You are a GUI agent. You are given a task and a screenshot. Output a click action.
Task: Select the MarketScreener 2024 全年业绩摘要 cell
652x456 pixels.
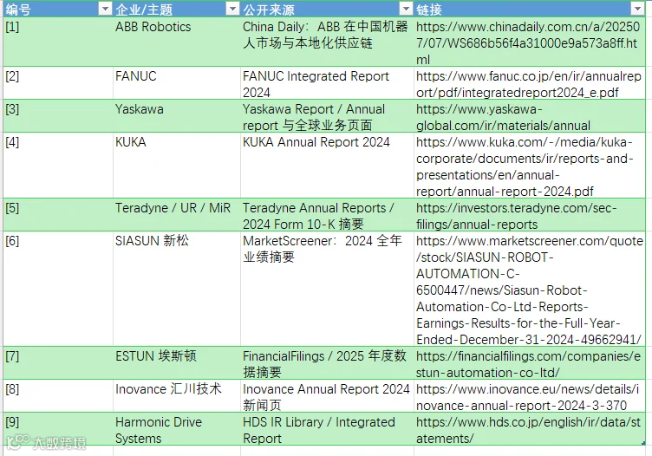click(327, 289)
